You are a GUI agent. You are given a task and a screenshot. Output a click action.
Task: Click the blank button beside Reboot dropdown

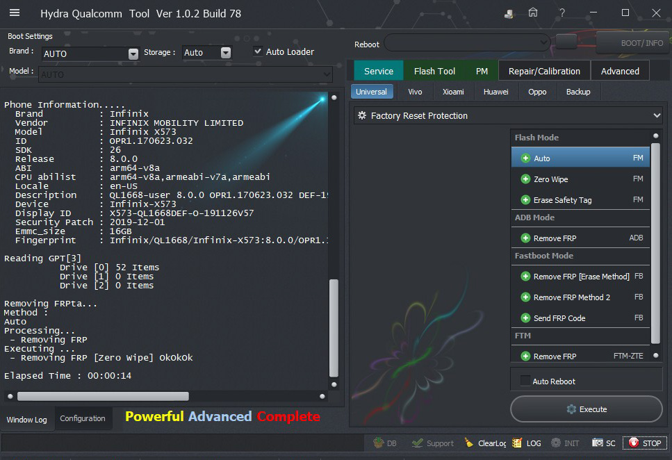coord(566,42)
